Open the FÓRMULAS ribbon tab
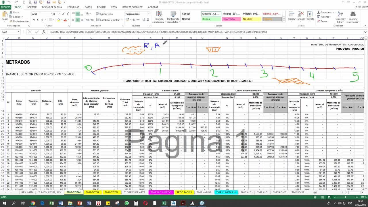Image resolution: width=368 pixels, height=207 pixels. (x=73, y=7)
